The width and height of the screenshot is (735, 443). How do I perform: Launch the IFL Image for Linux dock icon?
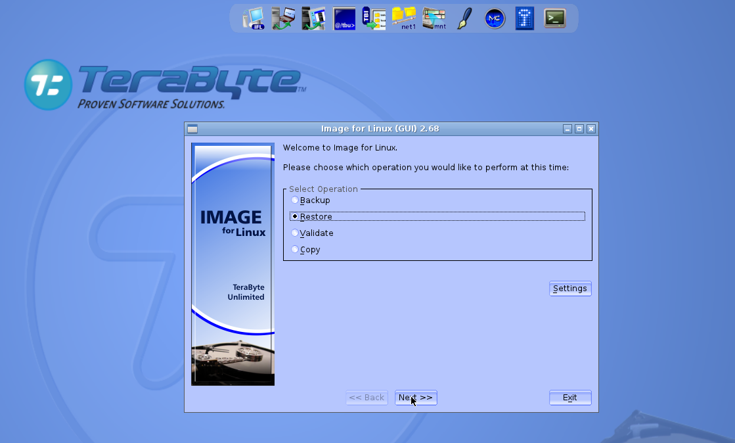pyautogui.click(x=254, y=19)
